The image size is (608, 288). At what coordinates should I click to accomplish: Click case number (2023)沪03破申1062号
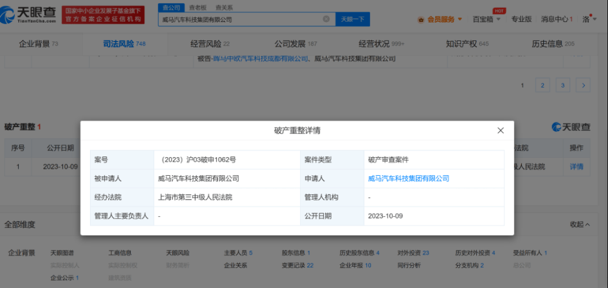click(198, 160)
